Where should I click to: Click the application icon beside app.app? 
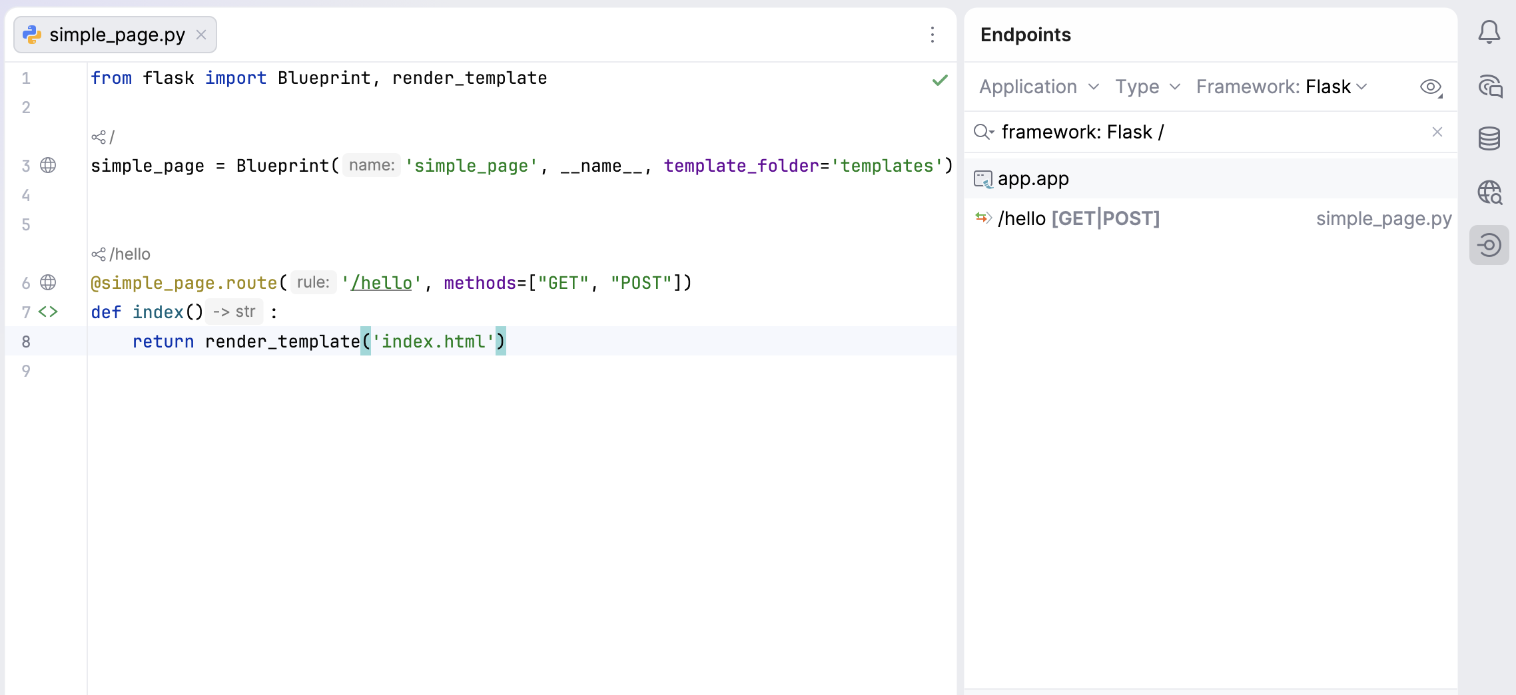(982, 178)
